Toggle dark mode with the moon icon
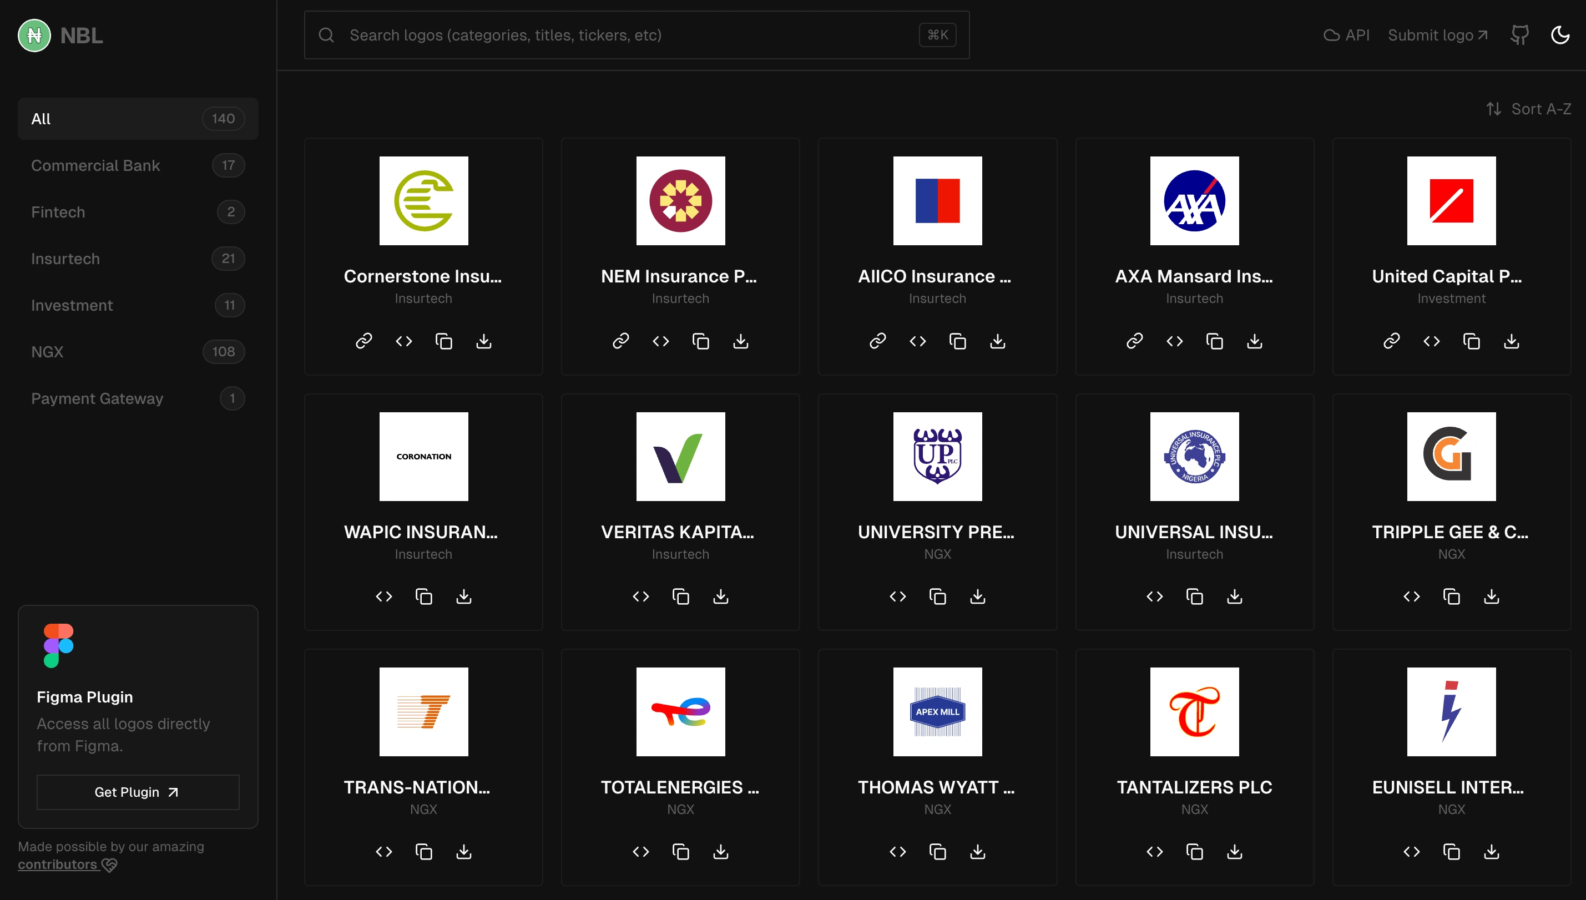Viewport: 1586px width, 900px height. 1560,34
